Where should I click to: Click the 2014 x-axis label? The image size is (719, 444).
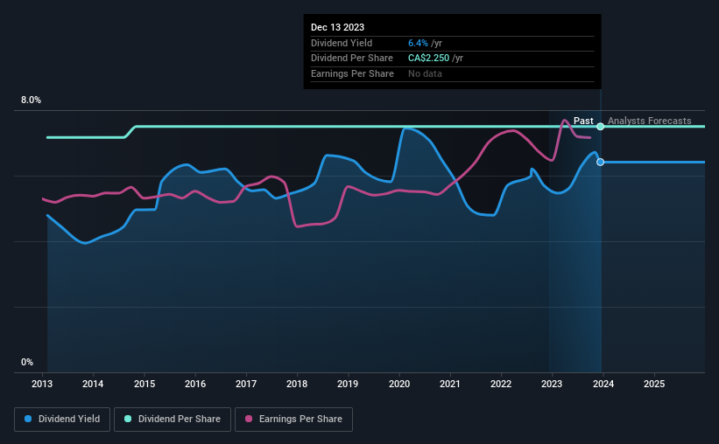click(93, 384)
